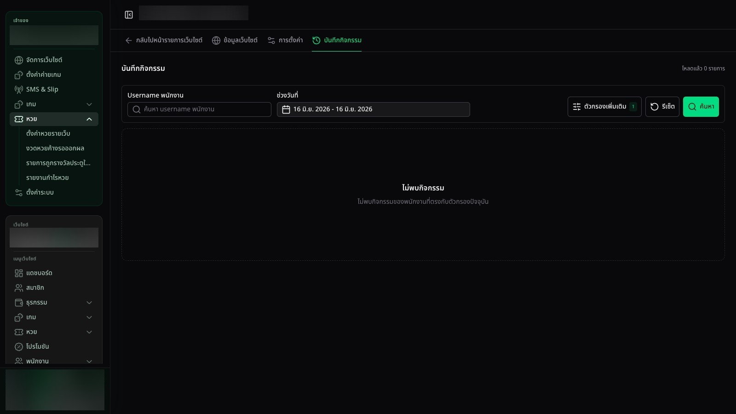736x414 pixels.
Task: Click the filter sliders icon on ตัวกรองเพิ่มเติม
Action: coord(577,107)
